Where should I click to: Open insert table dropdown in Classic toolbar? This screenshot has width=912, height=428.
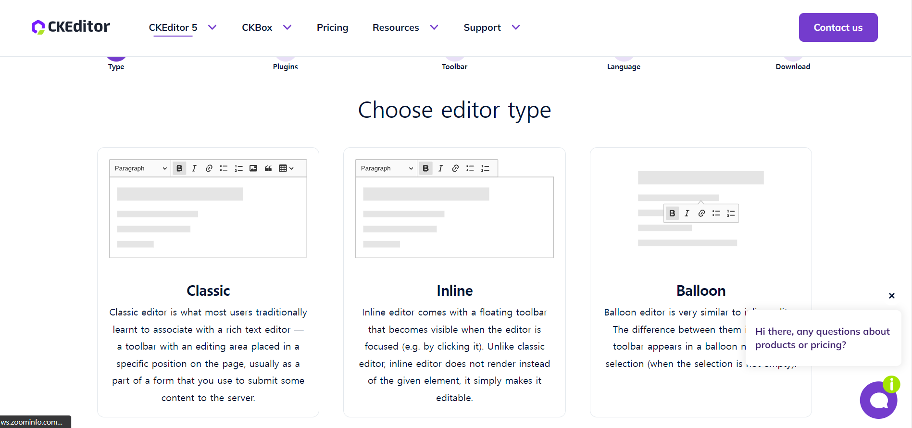tap(286, 168)
